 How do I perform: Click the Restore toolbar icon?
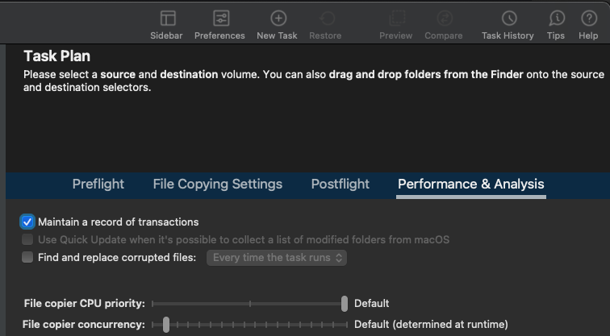(x=325, y=19)
